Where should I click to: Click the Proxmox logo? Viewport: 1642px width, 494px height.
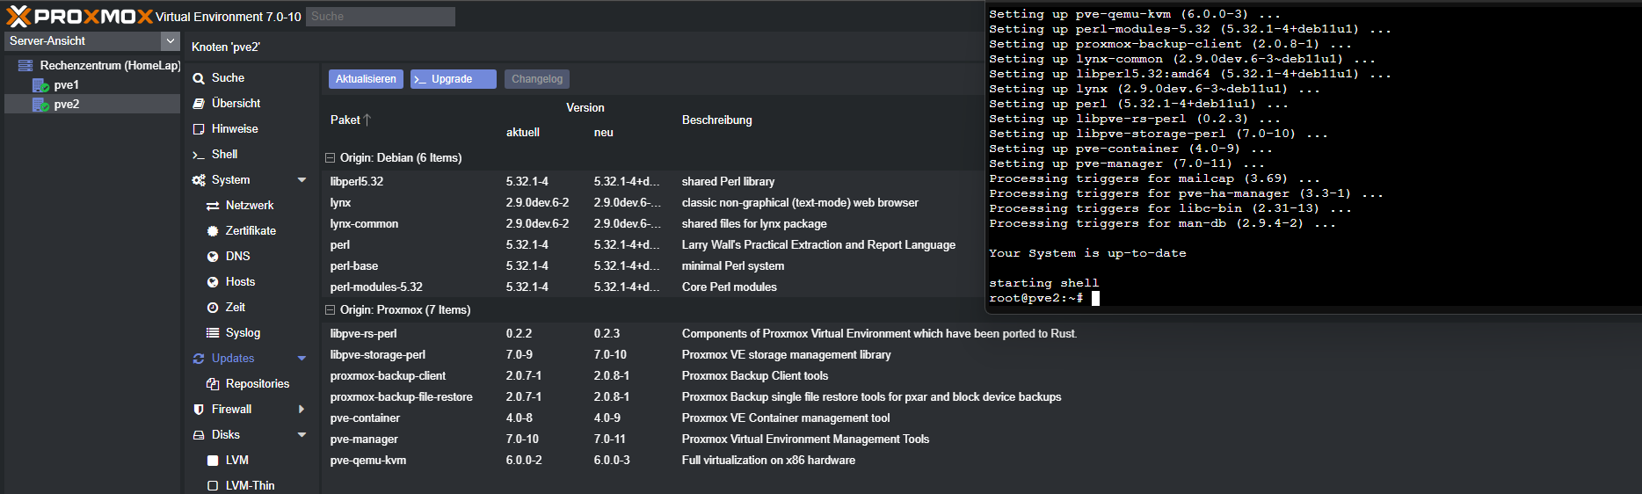pyautogui.click(x=79, y=16)
